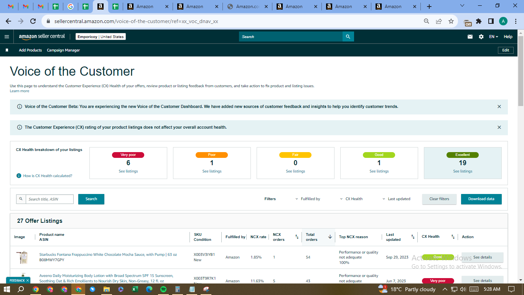Focus the Search title, ASIN field
Screen dimensions: 524x295
click(49, 199)
